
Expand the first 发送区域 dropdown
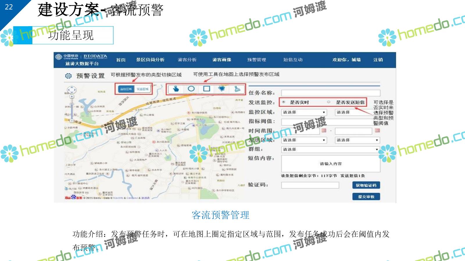(304, 140)
